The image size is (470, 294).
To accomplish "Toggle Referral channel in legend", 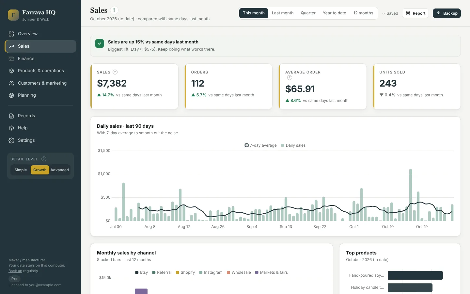I will 162,272.
